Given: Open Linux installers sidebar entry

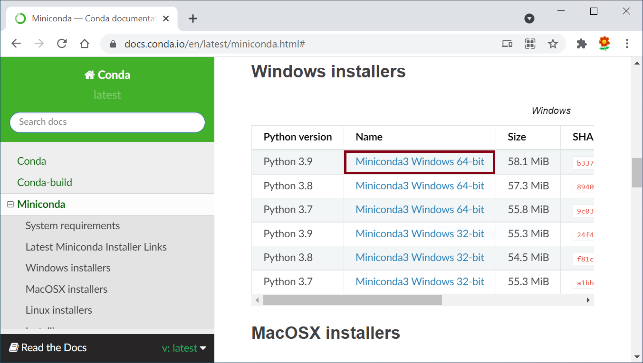Looking at the screenshot, I should click(x=59, y=310).
